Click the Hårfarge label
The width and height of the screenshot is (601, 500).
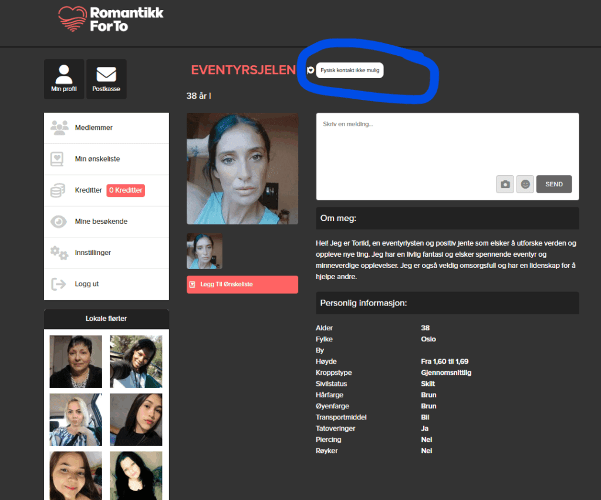point(330,395)
